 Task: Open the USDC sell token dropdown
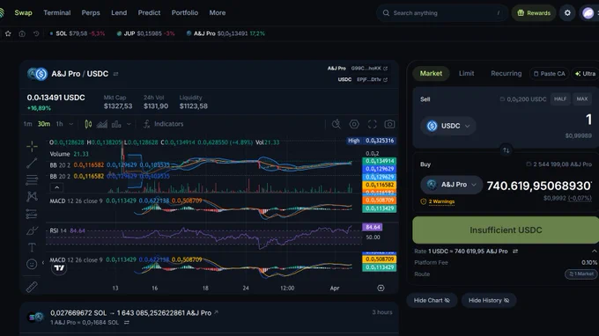point(448,126)
